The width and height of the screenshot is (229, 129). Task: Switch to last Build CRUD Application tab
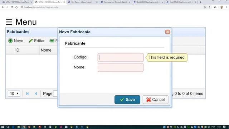[181, 2]
